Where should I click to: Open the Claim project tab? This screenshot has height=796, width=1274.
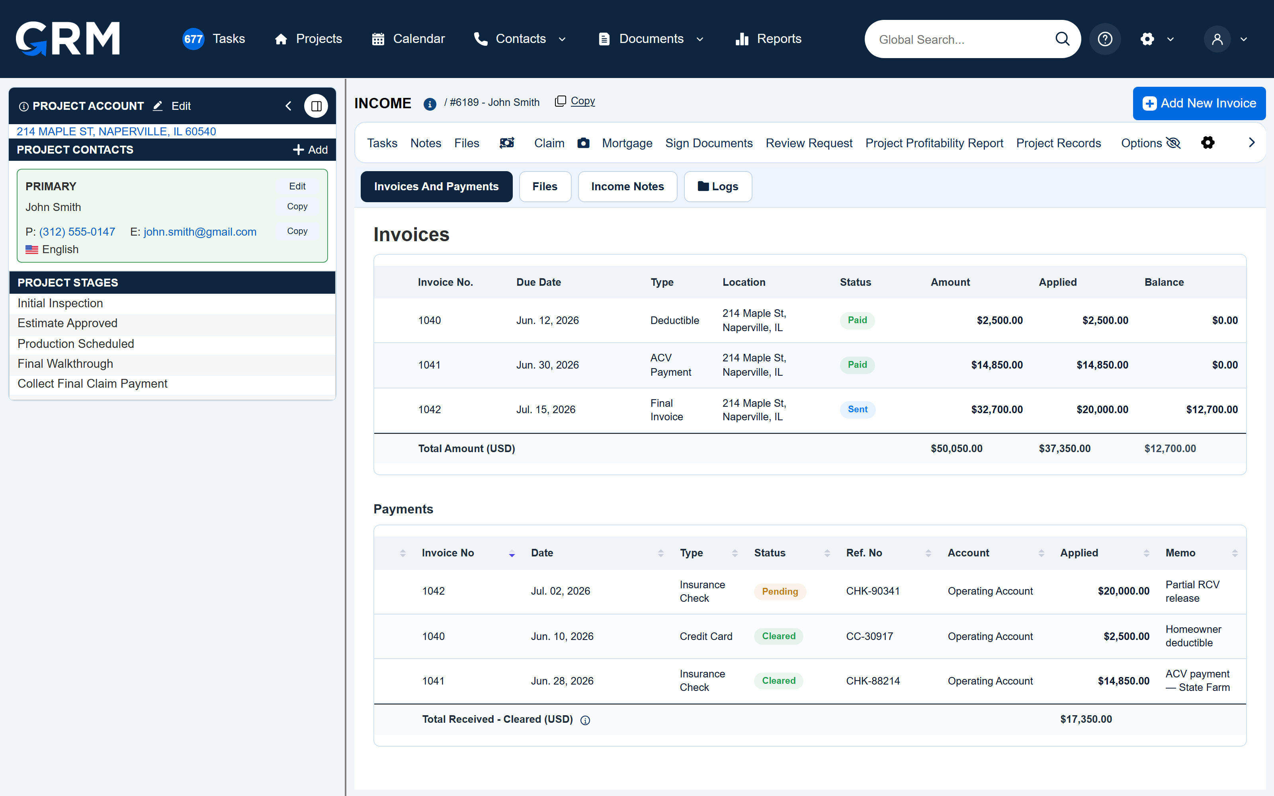(549, 143)
